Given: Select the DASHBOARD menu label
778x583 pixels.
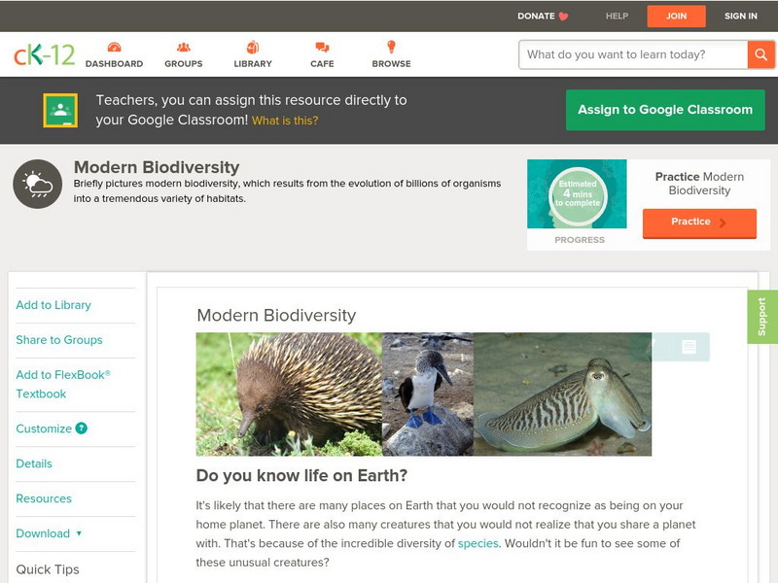Looking at the screenshot, I should pyautogui.click(x=114, y=64).
